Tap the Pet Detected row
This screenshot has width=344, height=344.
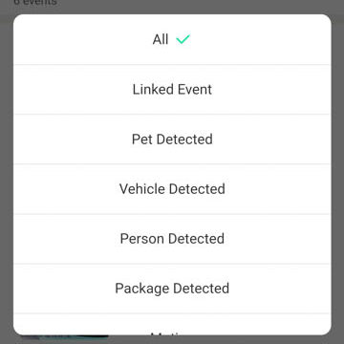pyautogui.click(x=172, y=140)
